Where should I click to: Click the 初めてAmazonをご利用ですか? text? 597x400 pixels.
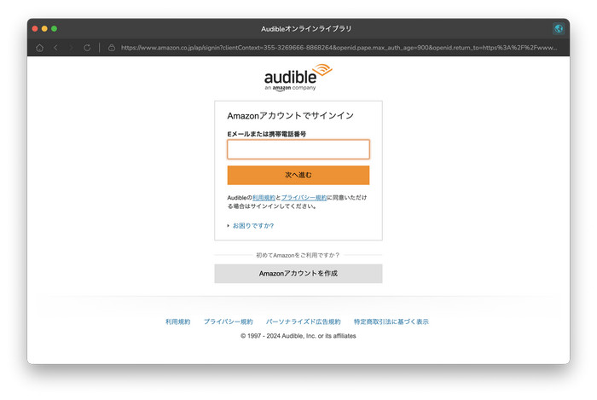[x=298, y=255]
